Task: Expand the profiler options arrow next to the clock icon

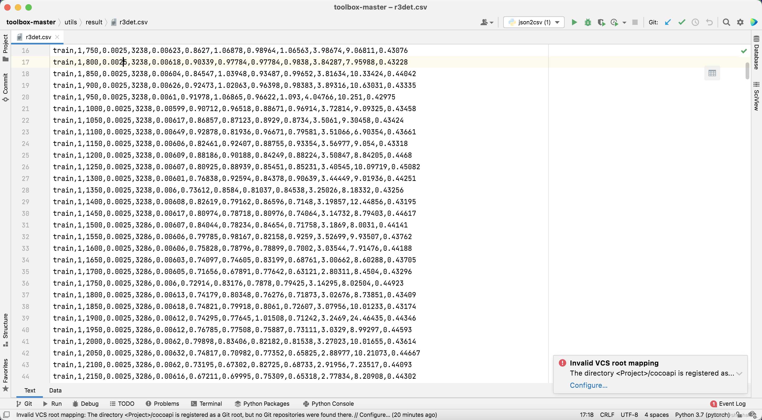Action: [624, 22]
